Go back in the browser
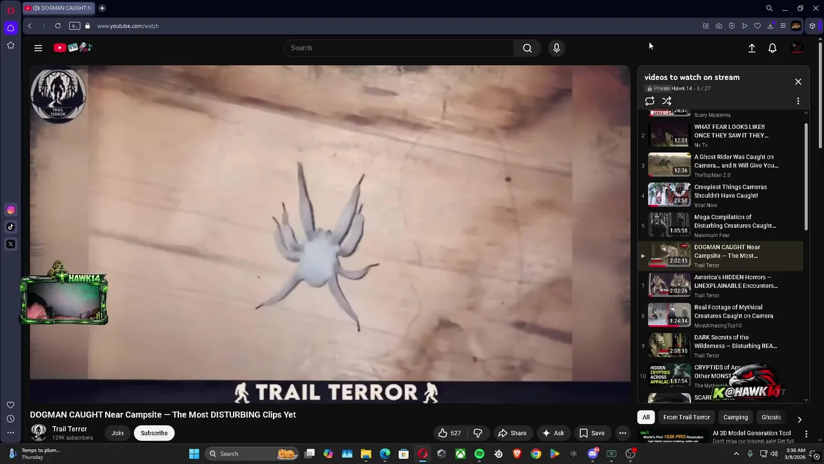 coord(30,26)
